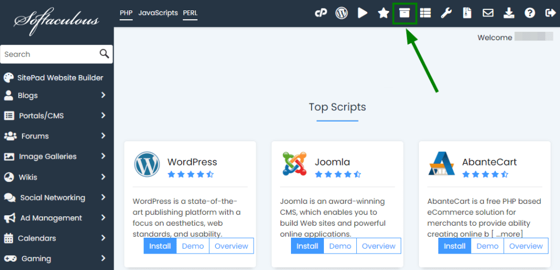View the Joomla Demo
This screenshot has height=270, width=560.
coord(340,246)
